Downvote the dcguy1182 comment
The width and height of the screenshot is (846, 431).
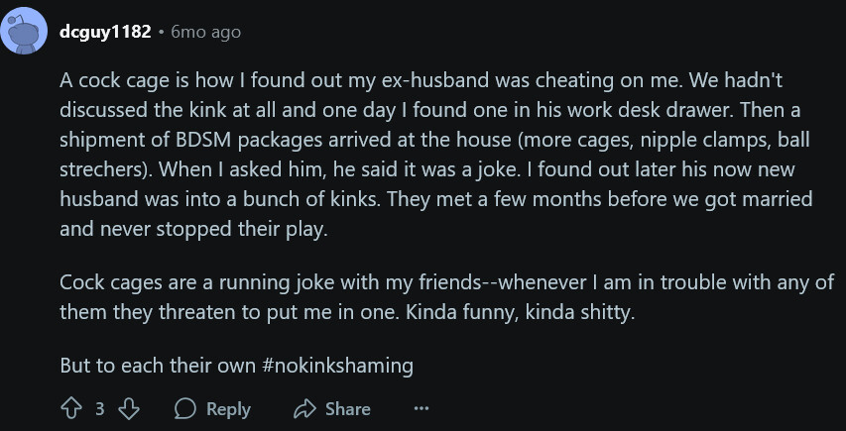(x=129, y=408)
